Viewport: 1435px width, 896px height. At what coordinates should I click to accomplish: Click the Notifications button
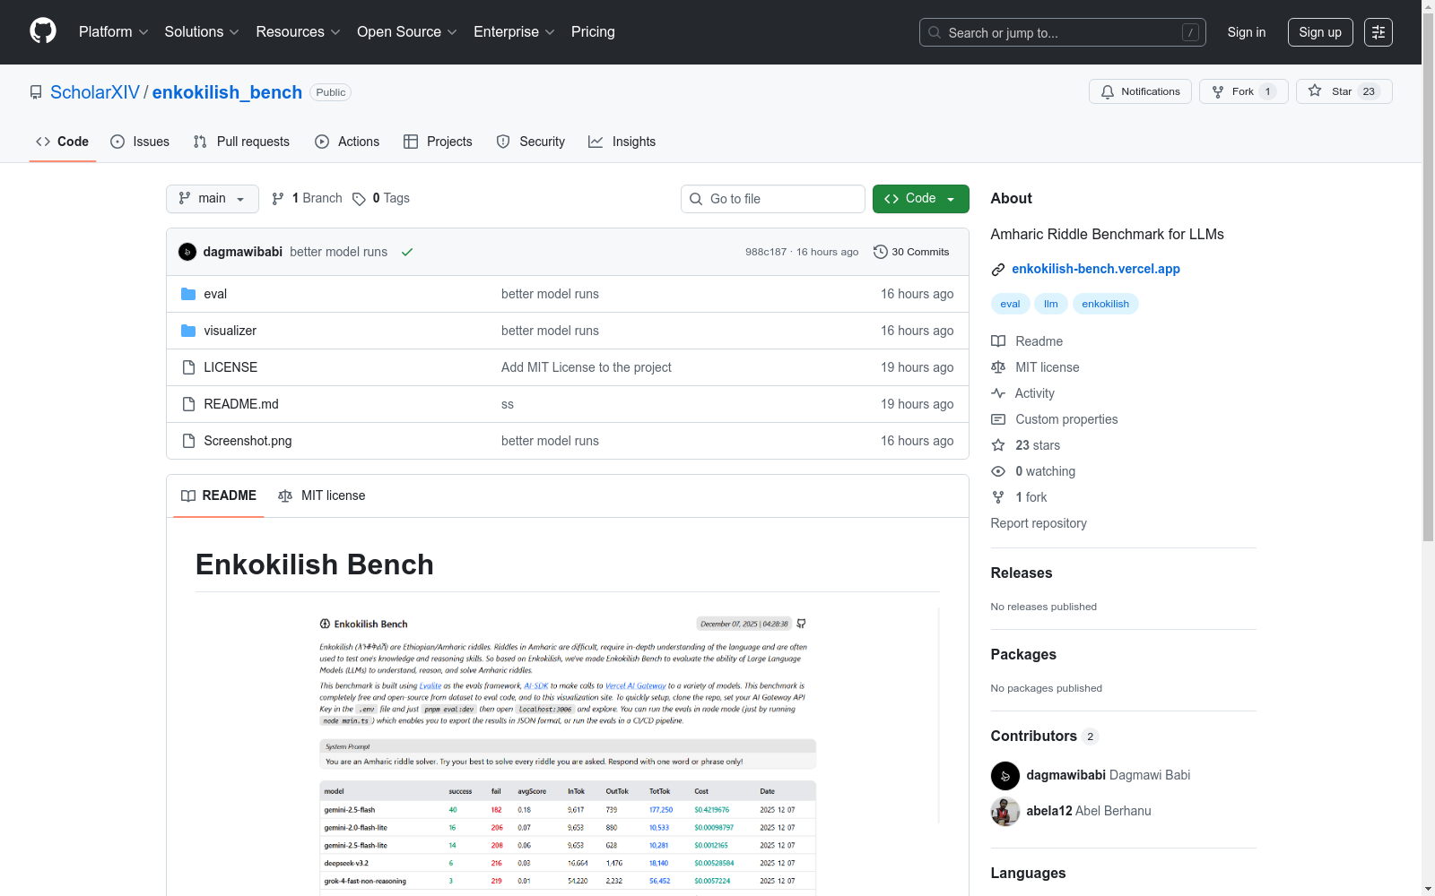point(1140,91)
